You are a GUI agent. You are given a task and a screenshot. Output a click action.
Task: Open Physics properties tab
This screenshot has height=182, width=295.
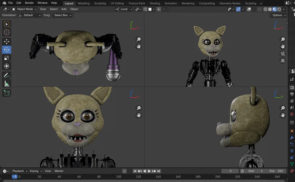tap(292, 151)
